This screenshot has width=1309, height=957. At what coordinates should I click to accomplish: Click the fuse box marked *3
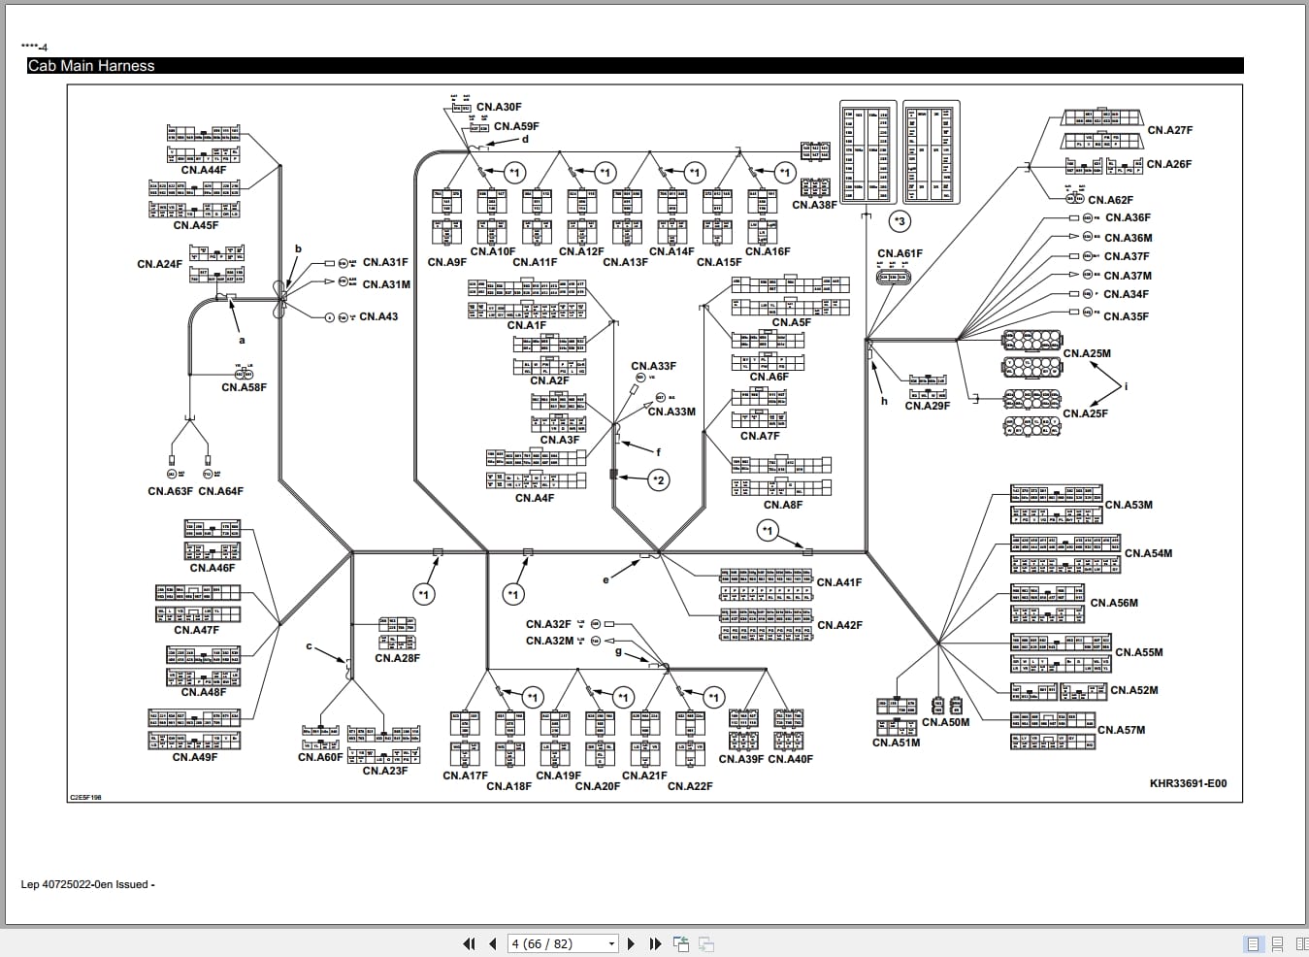coord(899,221)
